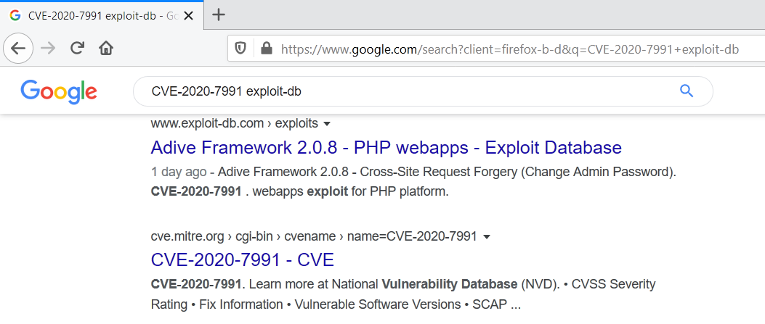
Task: Close the CVE-2020-7991 exploit-db tab
Action: (x=188, y=15)
